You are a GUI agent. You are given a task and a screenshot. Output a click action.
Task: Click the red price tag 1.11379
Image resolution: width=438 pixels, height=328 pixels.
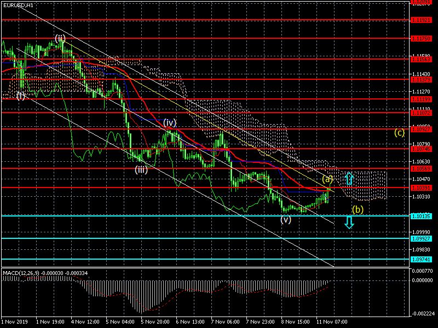click(421, 80)
